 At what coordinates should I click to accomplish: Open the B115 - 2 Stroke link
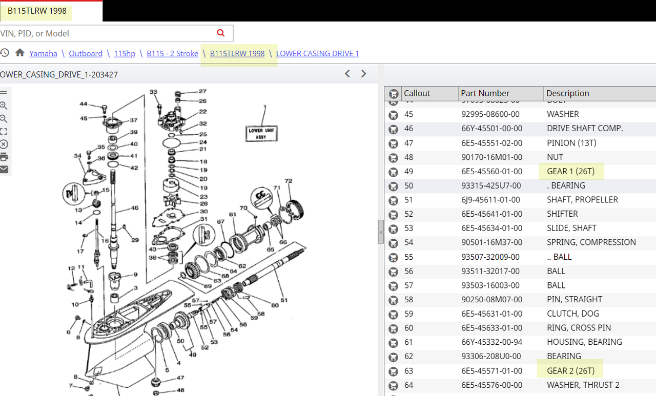coord(172,53)
